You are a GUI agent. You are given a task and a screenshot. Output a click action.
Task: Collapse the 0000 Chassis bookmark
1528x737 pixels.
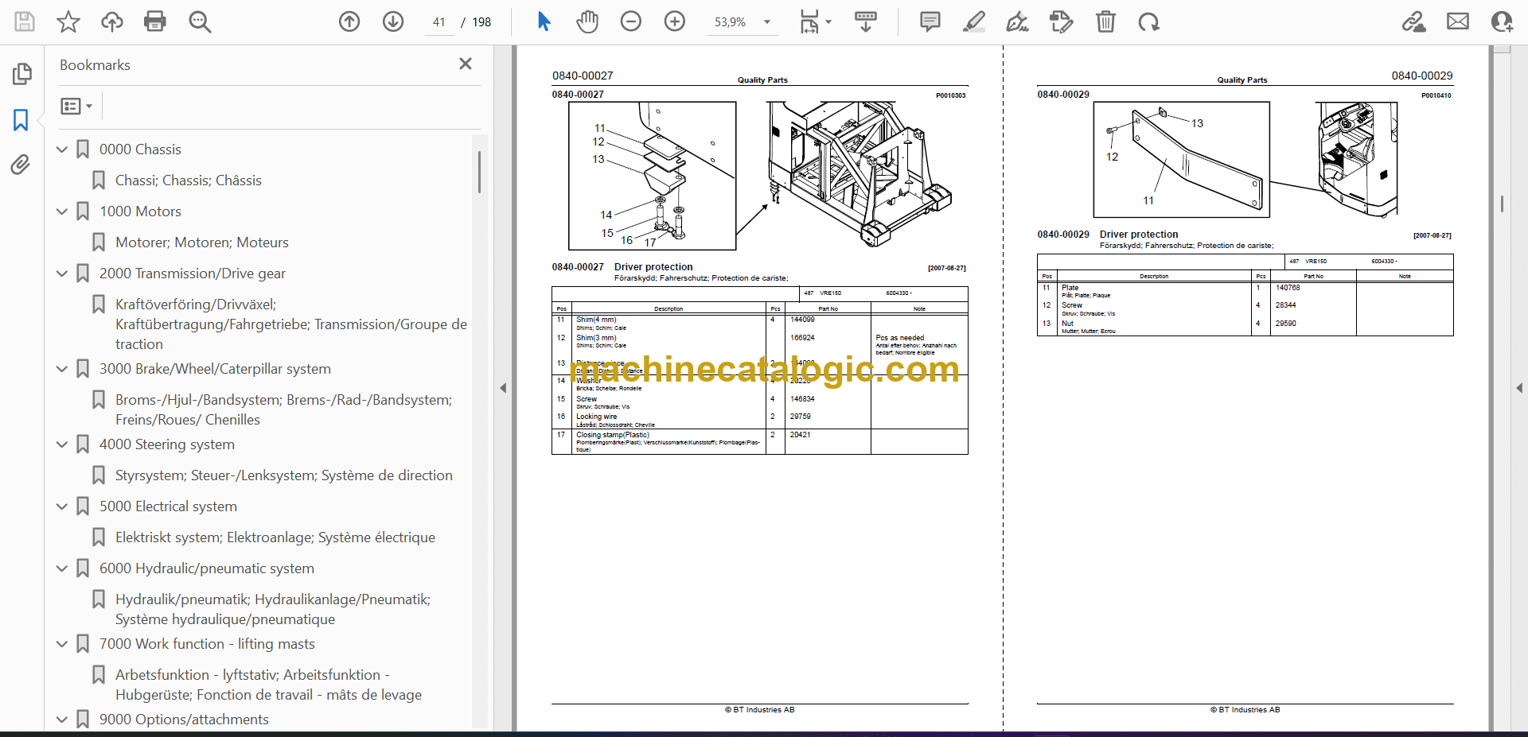click(62, 149)
